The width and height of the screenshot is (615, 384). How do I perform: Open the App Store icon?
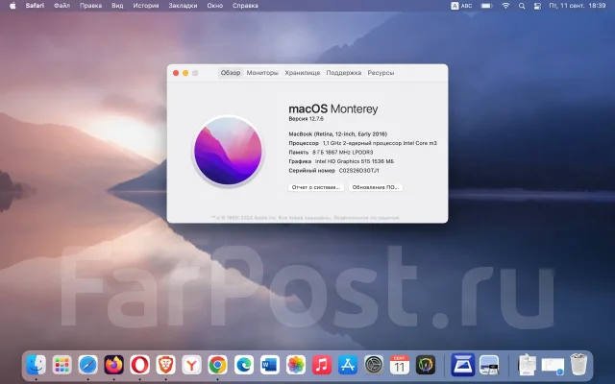coord(348,365)
